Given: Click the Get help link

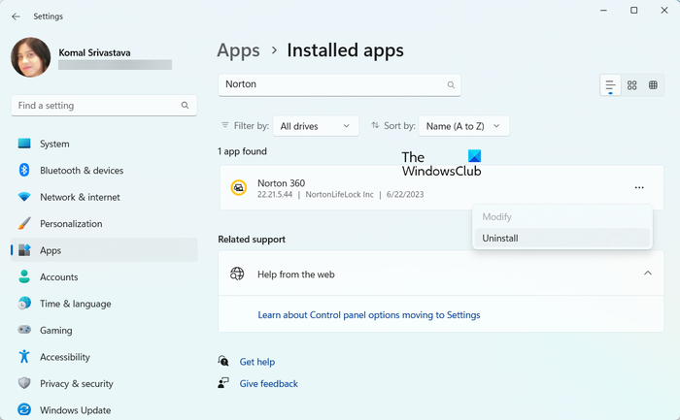Looking at the screenshot, I should coord(256,362).
